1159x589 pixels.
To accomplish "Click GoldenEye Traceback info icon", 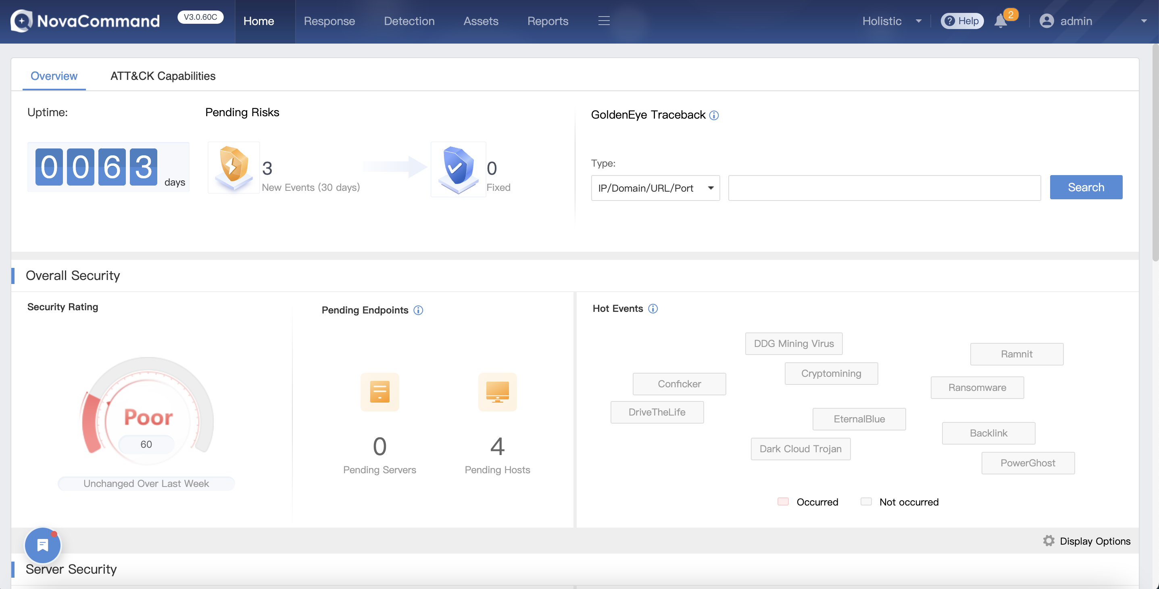I will (714, 115).
